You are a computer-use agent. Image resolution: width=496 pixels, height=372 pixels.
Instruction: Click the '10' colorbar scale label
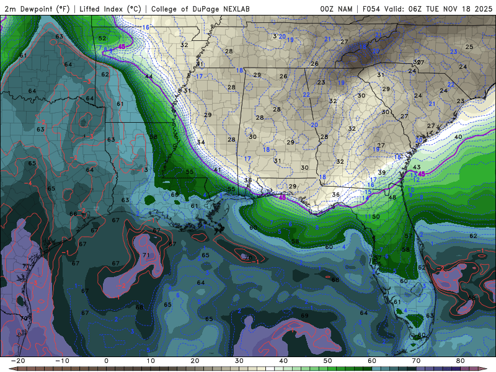(151, 361)
